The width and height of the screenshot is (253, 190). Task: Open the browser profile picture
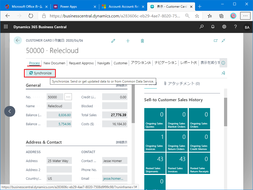tap(233, 16)
